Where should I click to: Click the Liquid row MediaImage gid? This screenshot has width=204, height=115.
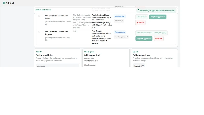click(x=58, y=23)
